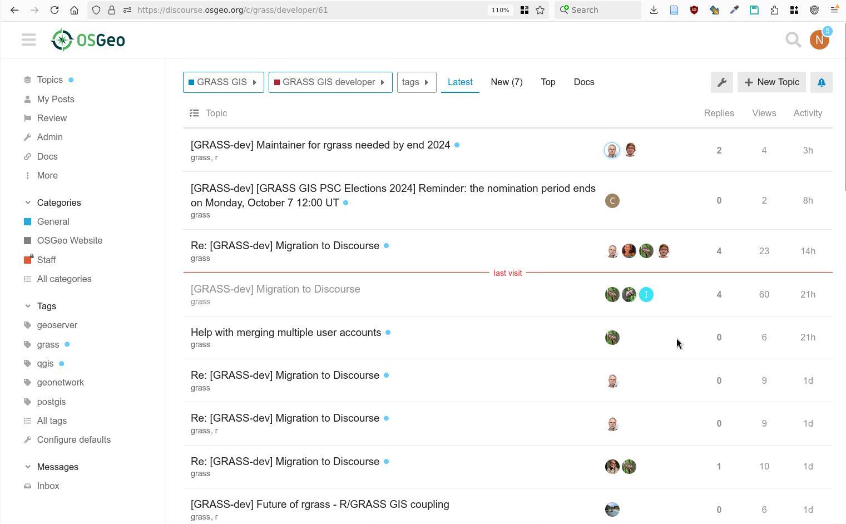Switch to the Latest tab
Viewport: 846px width, 524px height.
coord(460,82)
